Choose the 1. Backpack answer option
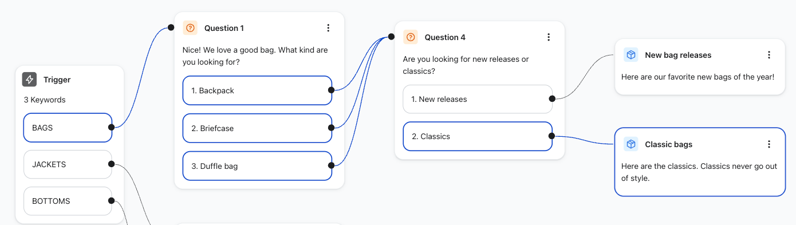Viewport: 796px width, 225px height. click(x=257, y=90)
